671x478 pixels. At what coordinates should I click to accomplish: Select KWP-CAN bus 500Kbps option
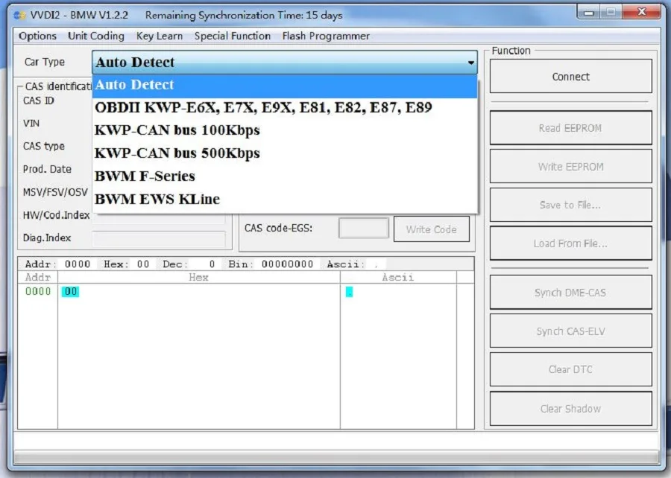[x=285, y=153]
